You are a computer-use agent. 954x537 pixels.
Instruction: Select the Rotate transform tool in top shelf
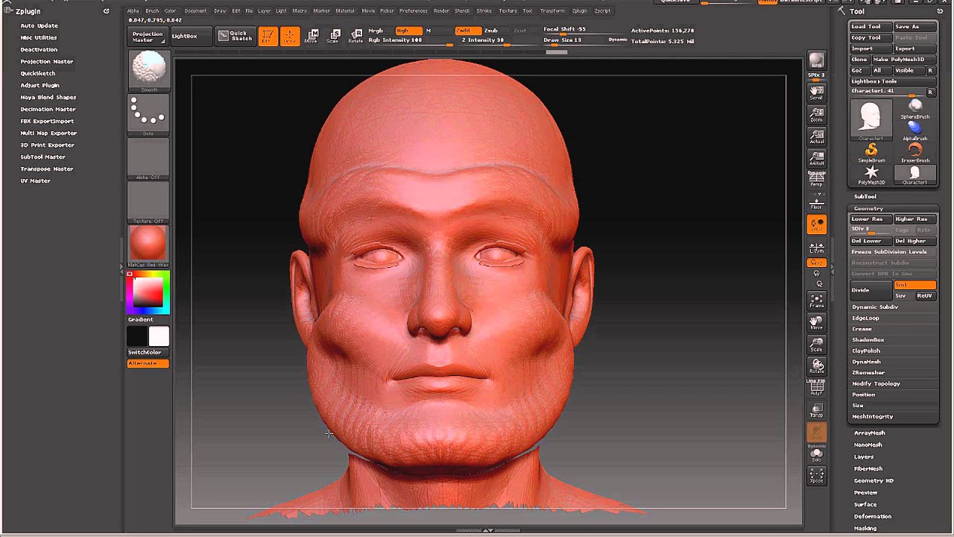356,36
